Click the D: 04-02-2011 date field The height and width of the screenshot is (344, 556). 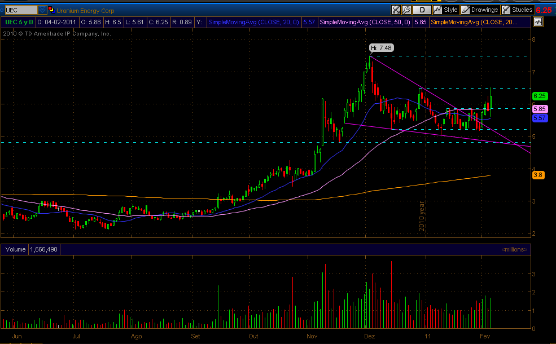(x=57, y=22)
